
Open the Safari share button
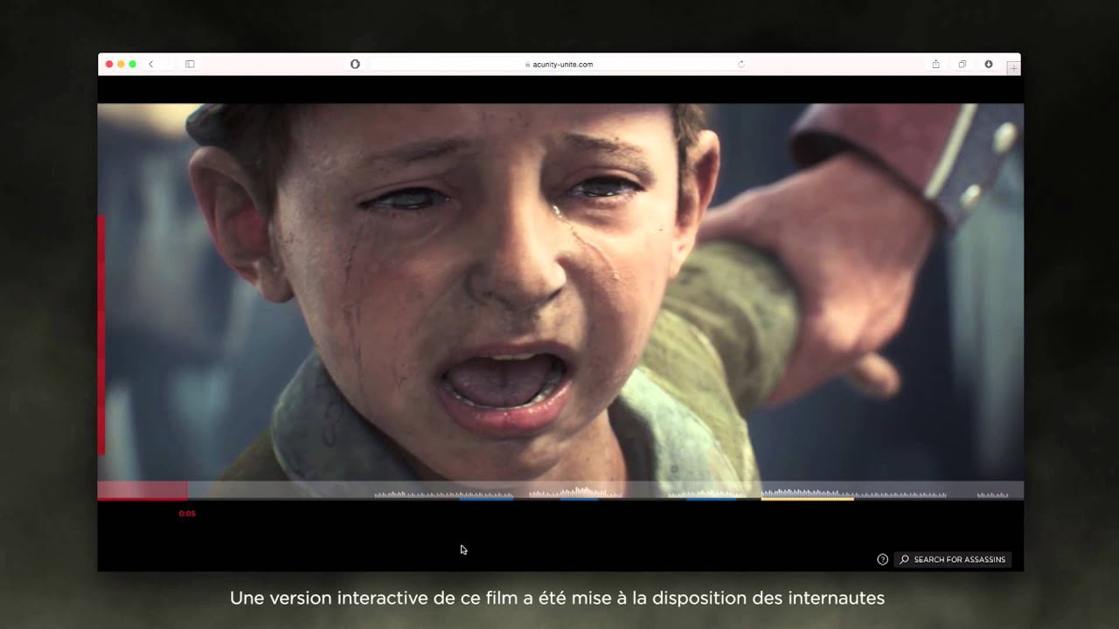point(935,64)
